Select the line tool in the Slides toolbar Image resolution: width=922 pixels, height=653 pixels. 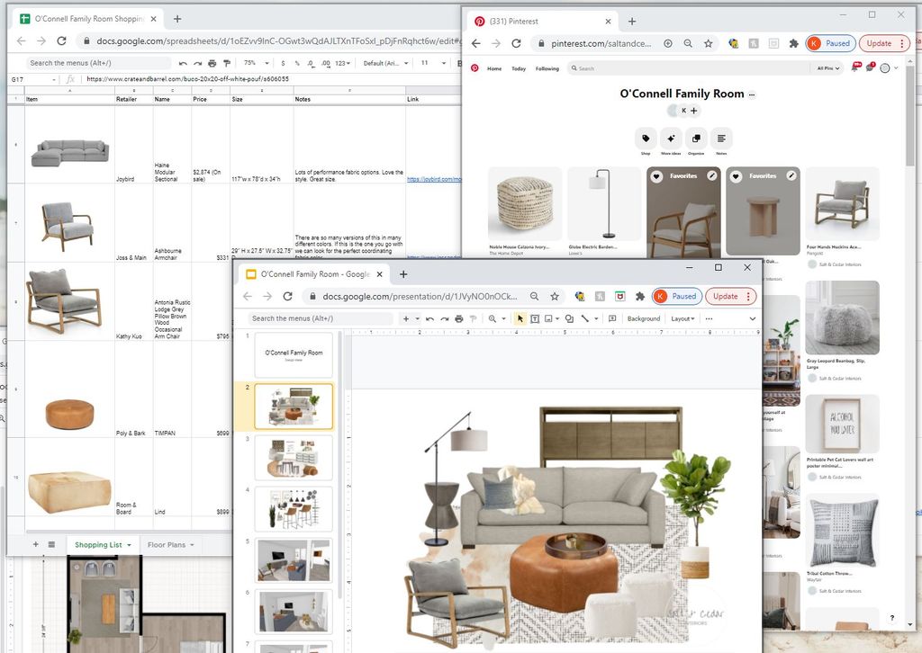(585, 318)
